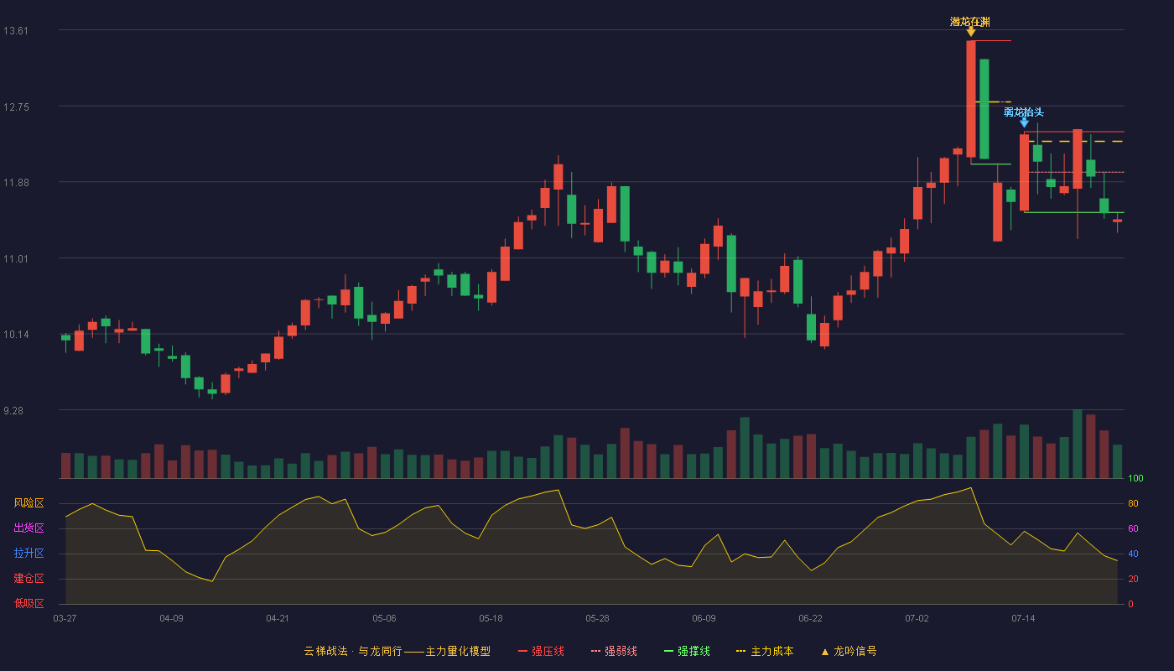This screenshot has width=1174, height=671.
Task: Click the red 强压线 legend line marker
Action: pyautogui.click(x=523, y=651)
